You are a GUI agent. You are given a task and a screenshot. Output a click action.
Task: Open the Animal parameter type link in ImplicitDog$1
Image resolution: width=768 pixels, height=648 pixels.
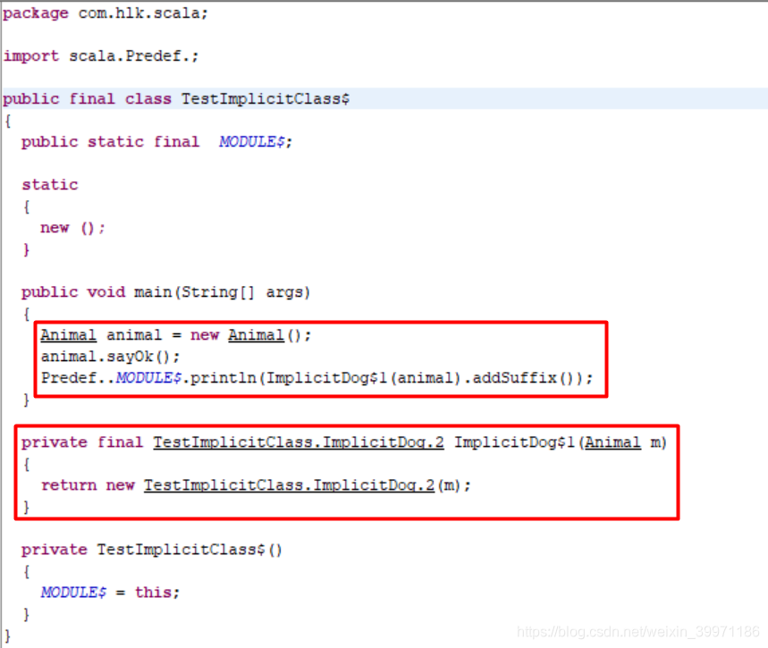(612, 442)
